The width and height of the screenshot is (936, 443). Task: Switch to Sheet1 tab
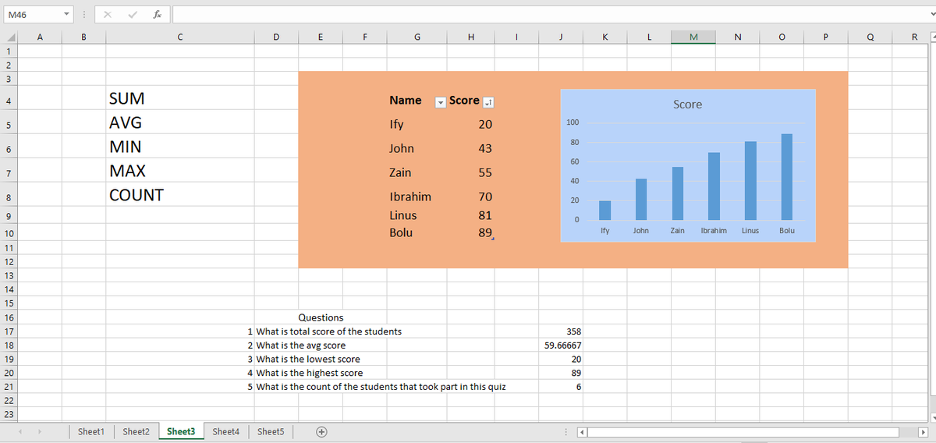[91, 431]
